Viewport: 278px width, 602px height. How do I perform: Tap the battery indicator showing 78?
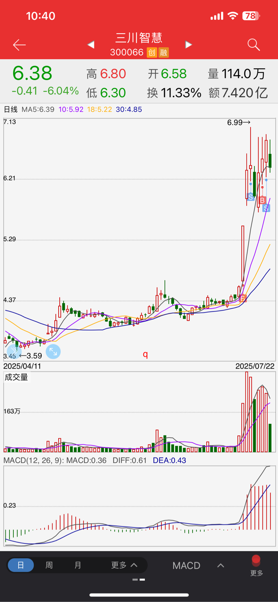251,16
